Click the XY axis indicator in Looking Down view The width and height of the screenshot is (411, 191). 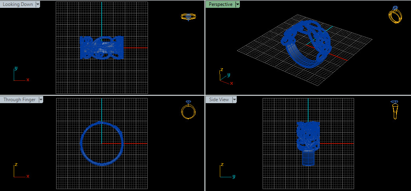click(x=21, y=74)
